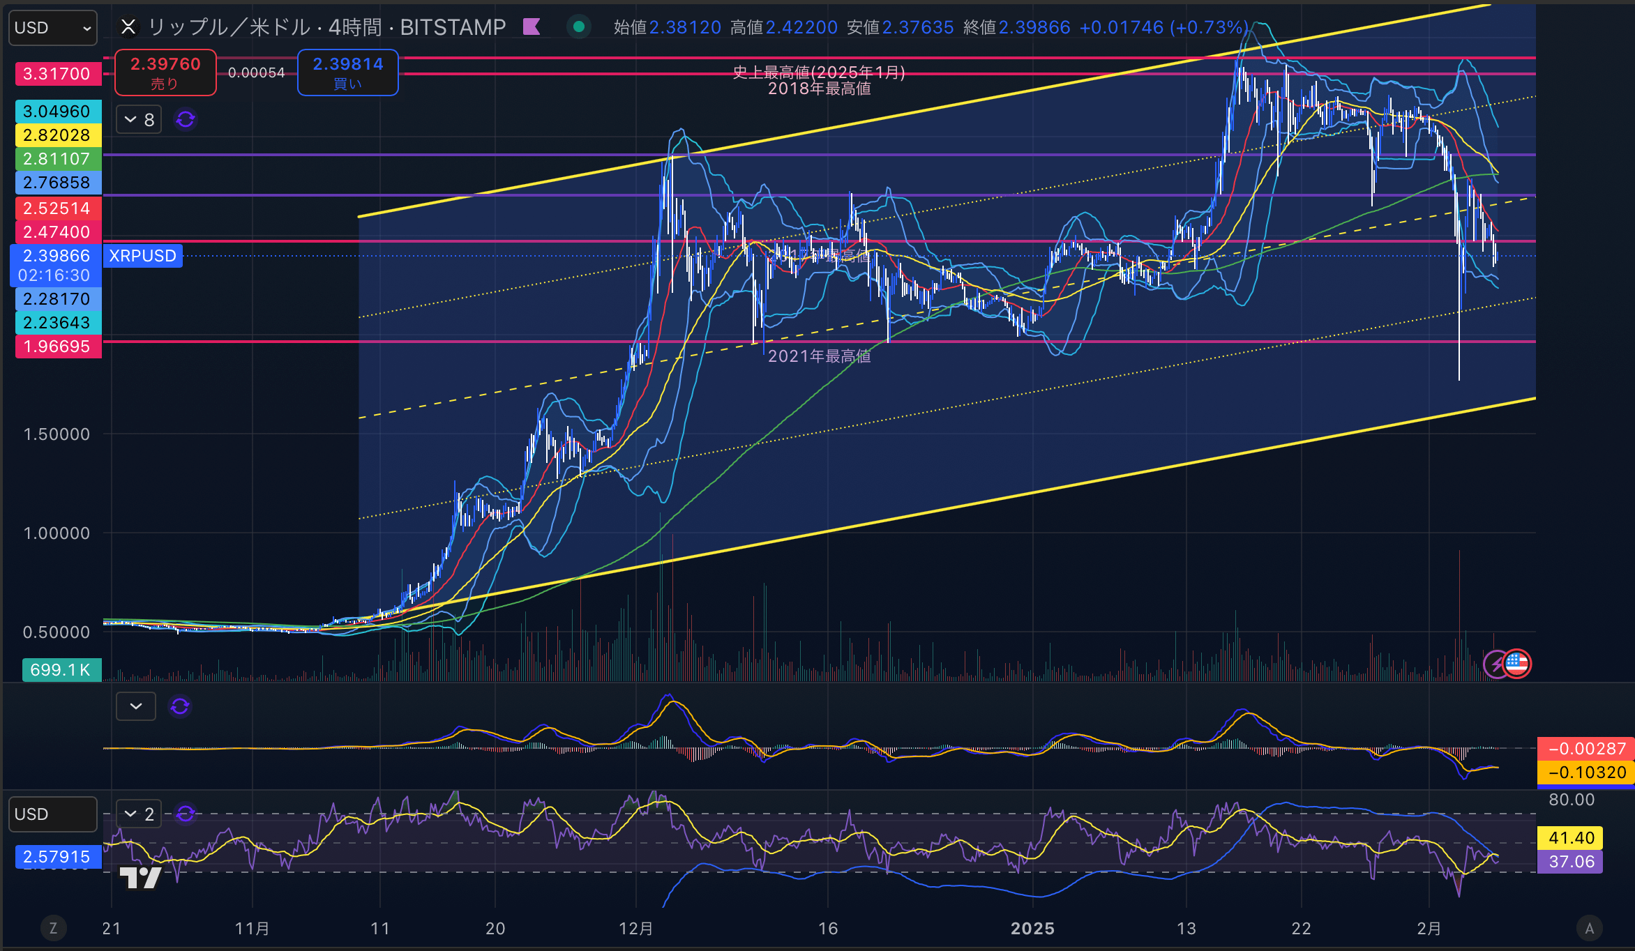The width and height of the screenshot is (1635, 951).
Task: Click the 699.1K volume label
Action: (x=61, y=670)
